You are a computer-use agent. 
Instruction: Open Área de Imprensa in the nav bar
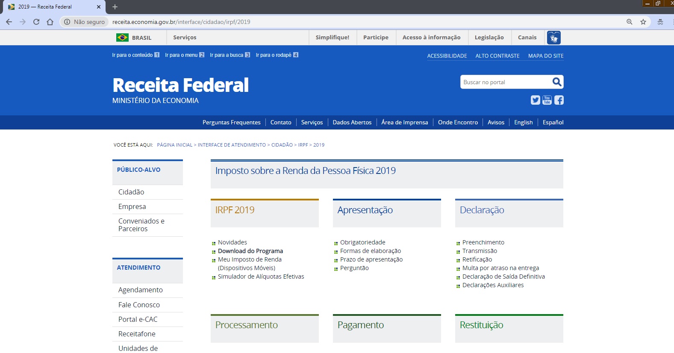(x=405, y=122)
